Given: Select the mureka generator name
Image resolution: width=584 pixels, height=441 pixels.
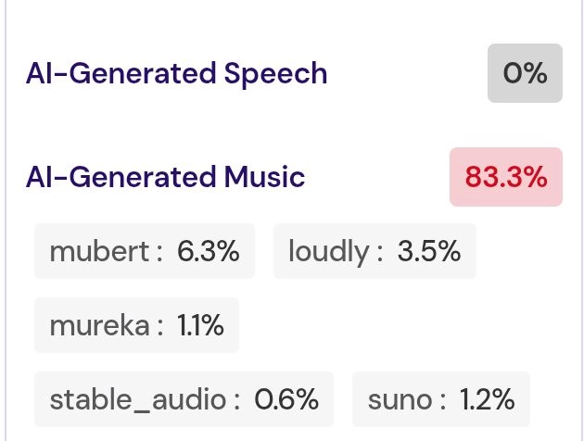Looking at the screenshot, I should [x=100, y=325].
